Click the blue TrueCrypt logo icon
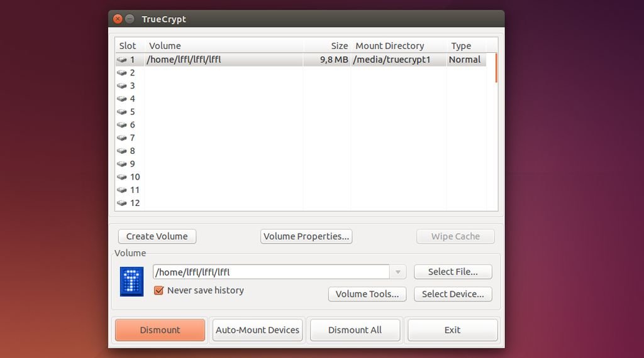 (132, 281)
